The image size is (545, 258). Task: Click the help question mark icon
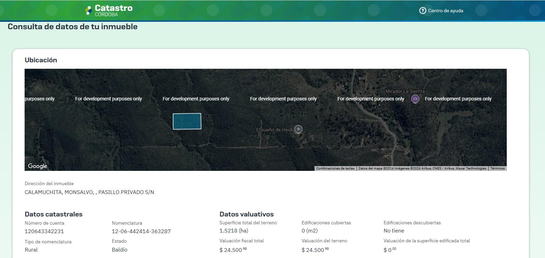coord(423,11)
